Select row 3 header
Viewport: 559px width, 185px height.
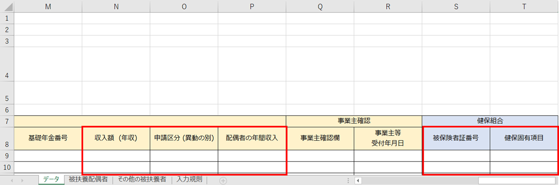(7, 41)
